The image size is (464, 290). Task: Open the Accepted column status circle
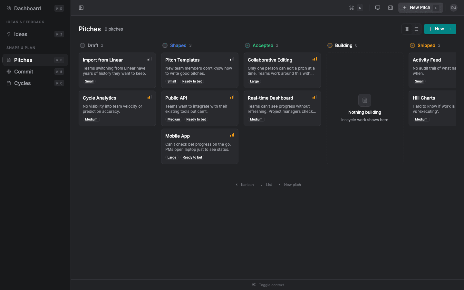pos(247,45)
